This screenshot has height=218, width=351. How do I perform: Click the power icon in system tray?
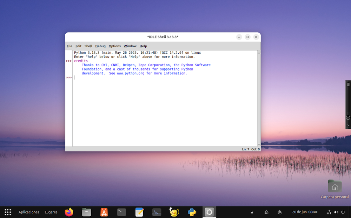pyautogui.click(x=343, y=212)
